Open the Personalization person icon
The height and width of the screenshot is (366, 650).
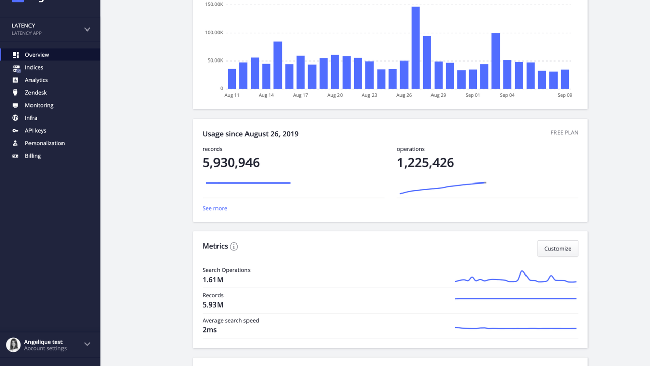coord(16,143)
